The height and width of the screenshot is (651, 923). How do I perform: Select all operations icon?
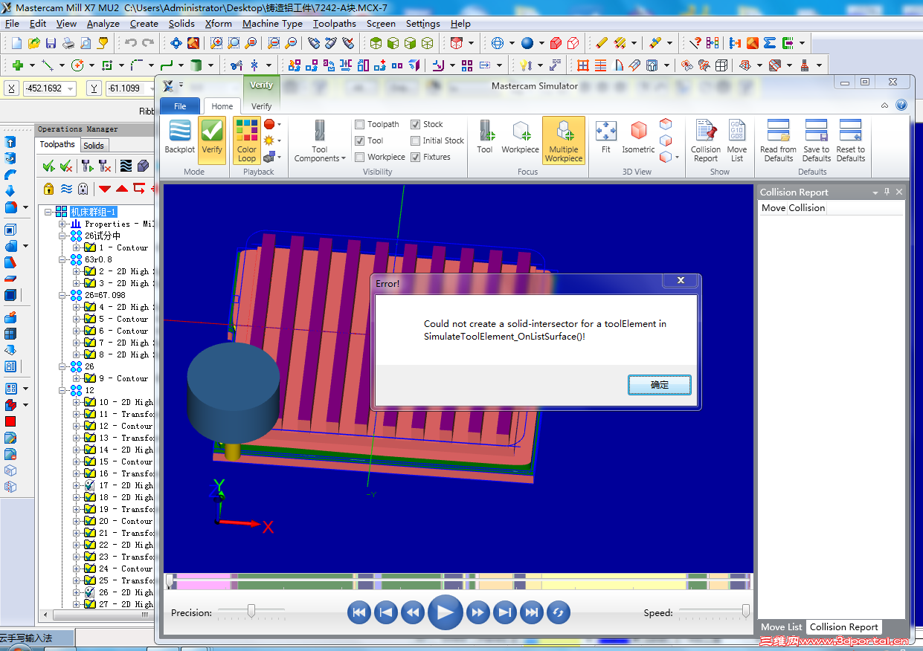pos(48,166)
